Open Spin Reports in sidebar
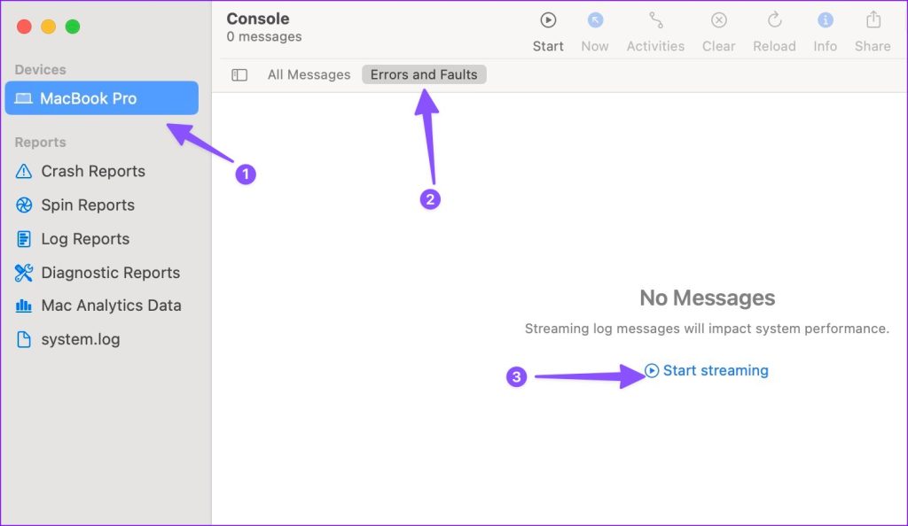 click(x=87, y=205)
